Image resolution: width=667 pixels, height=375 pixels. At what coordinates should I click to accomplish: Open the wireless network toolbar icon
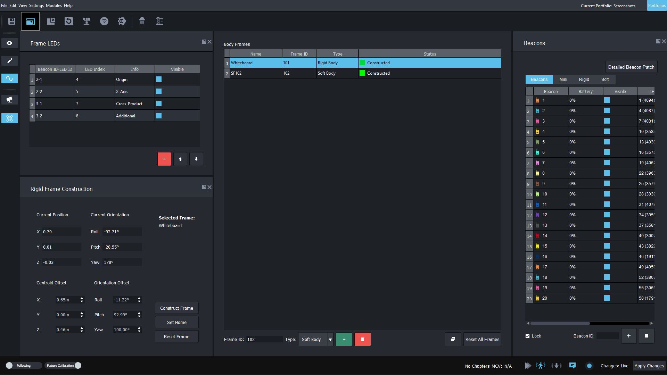coord(104,21)
